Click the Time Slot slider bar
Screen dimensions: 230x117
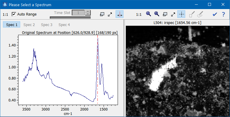coord(70,18)
